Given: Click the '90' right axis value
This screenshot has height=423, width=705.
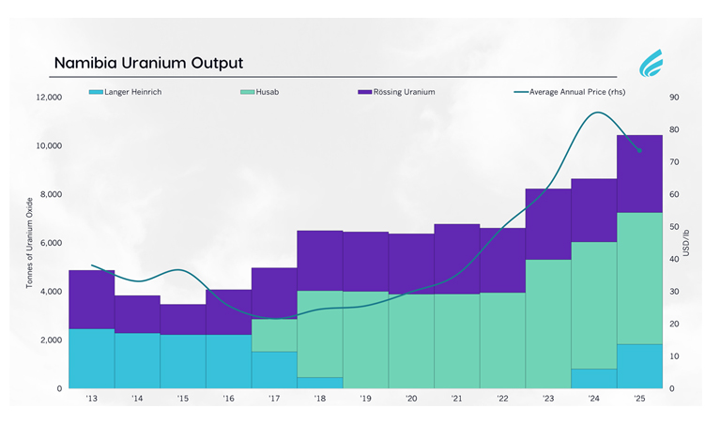Looking at the screenshot, I should 674,98.
